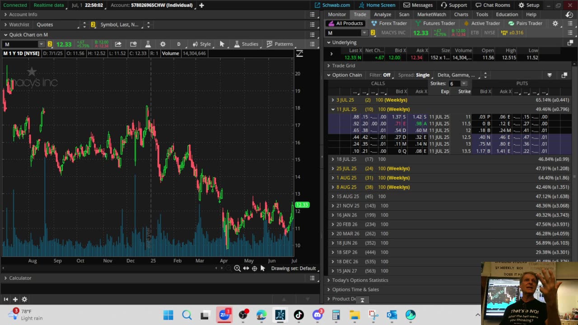Open Option Chain double-arrow filter menu
This screenshot has width=578, height=325.
(550, 75)
